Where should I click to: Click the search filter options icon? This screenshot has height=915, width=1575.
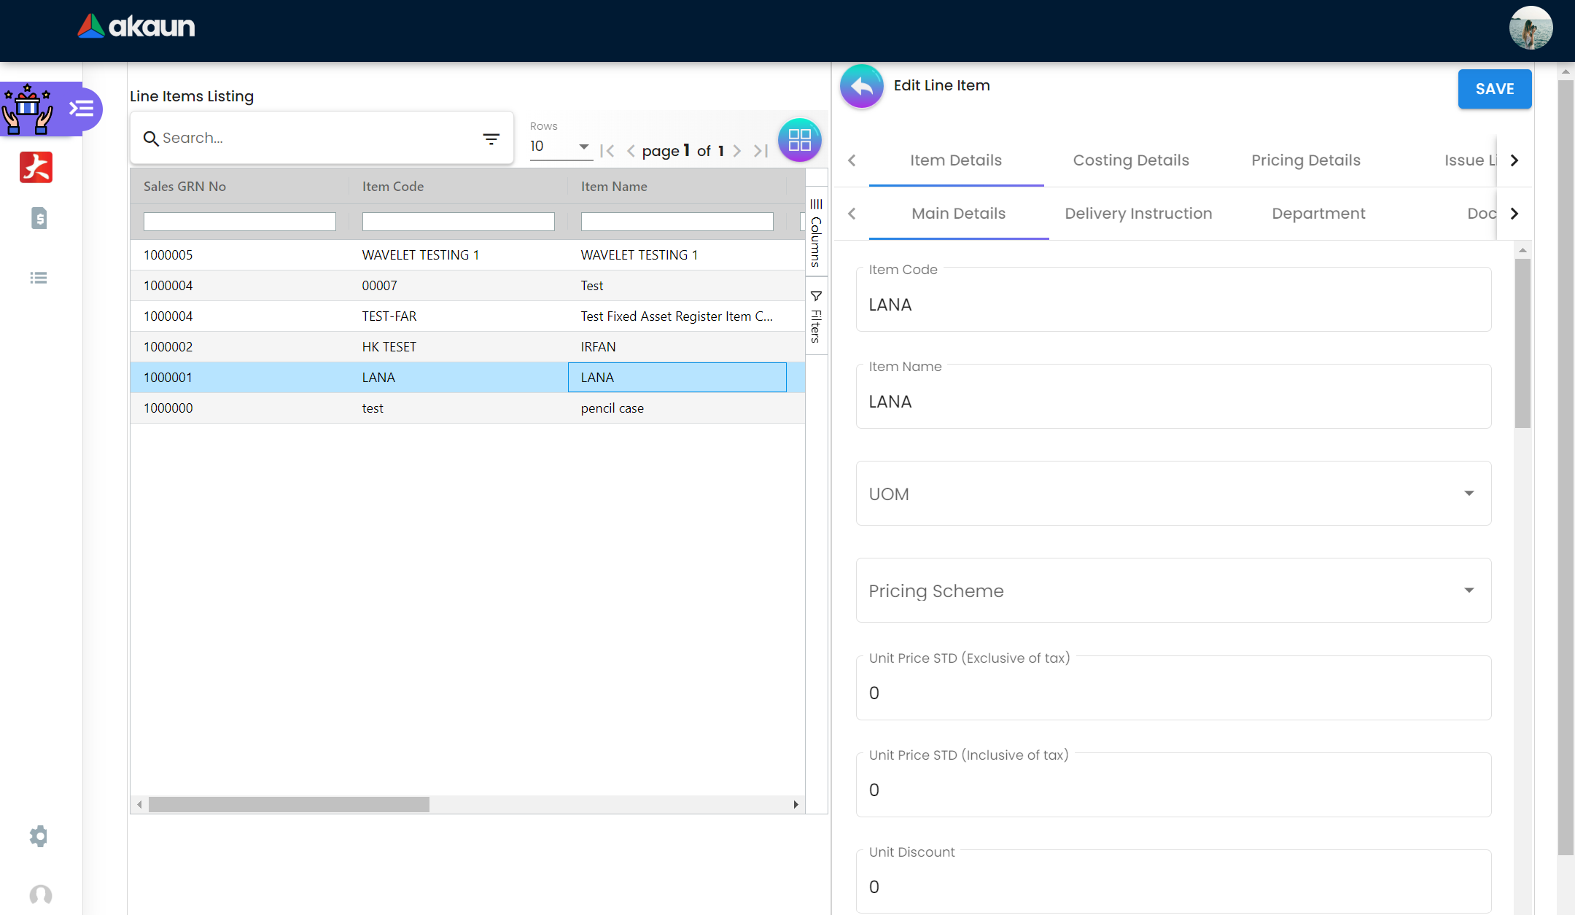(x=491, y=139)
